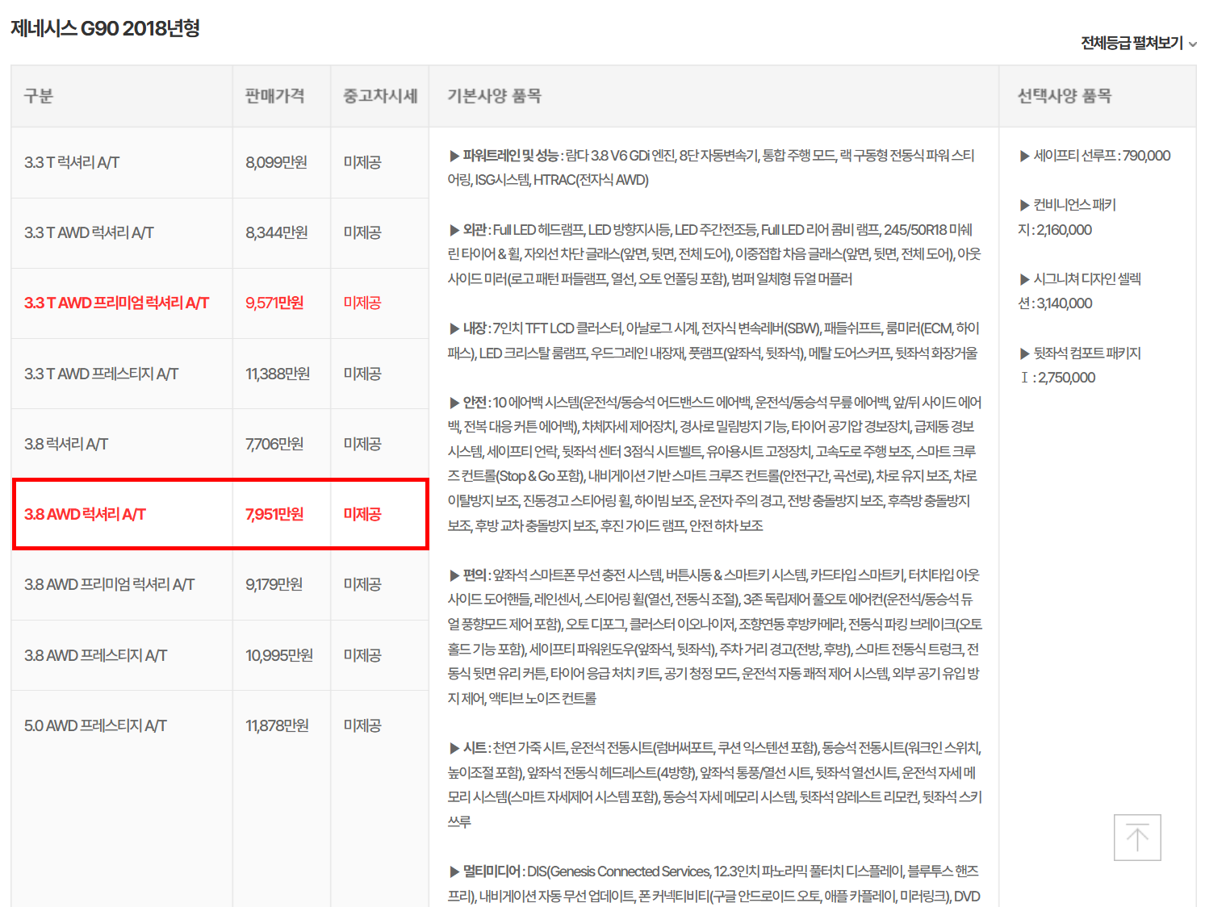This screenshot has width=1205, height=907.
Task: Click the 멀티미디어 spec heading
Action: point(492,871)
